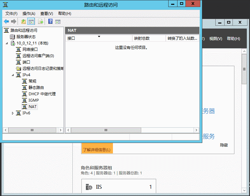Maximize the Server Manager window

(228, 23)
